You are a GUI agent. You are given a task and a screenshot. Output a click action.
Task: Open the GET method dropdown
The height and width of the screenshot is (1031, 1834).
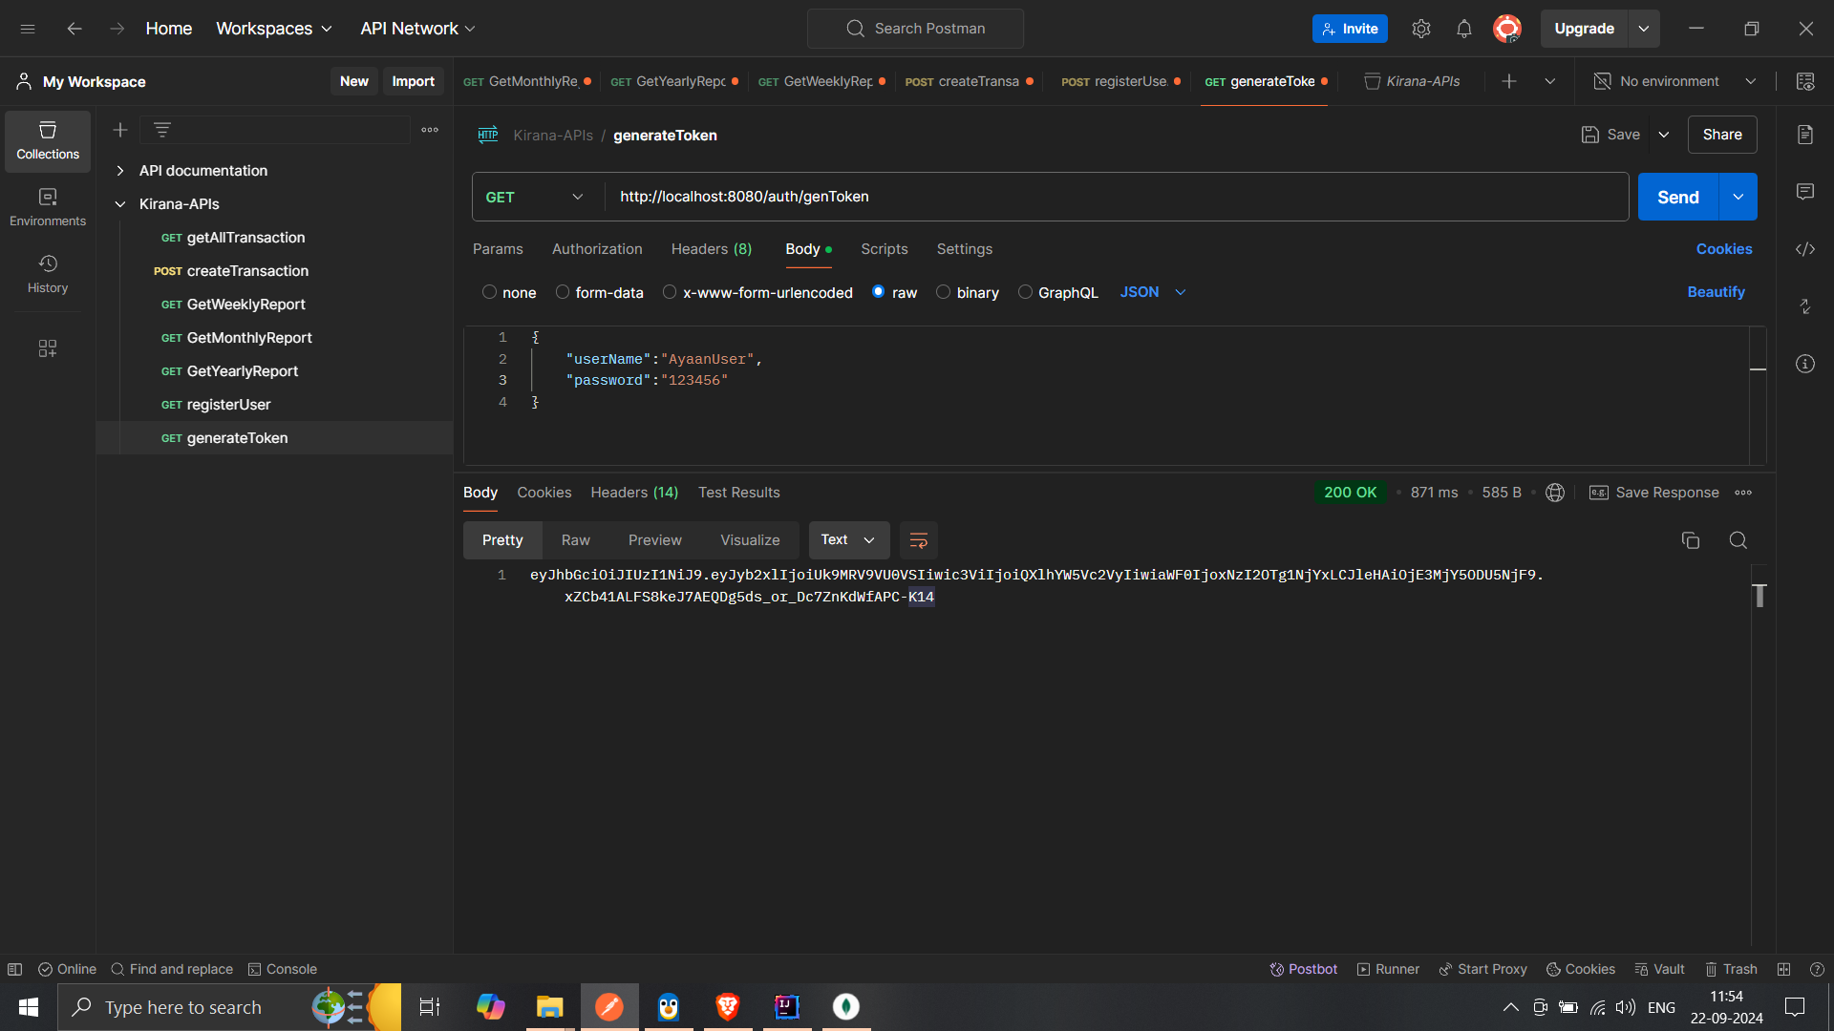pyautogui.click(x=538, y=197)
